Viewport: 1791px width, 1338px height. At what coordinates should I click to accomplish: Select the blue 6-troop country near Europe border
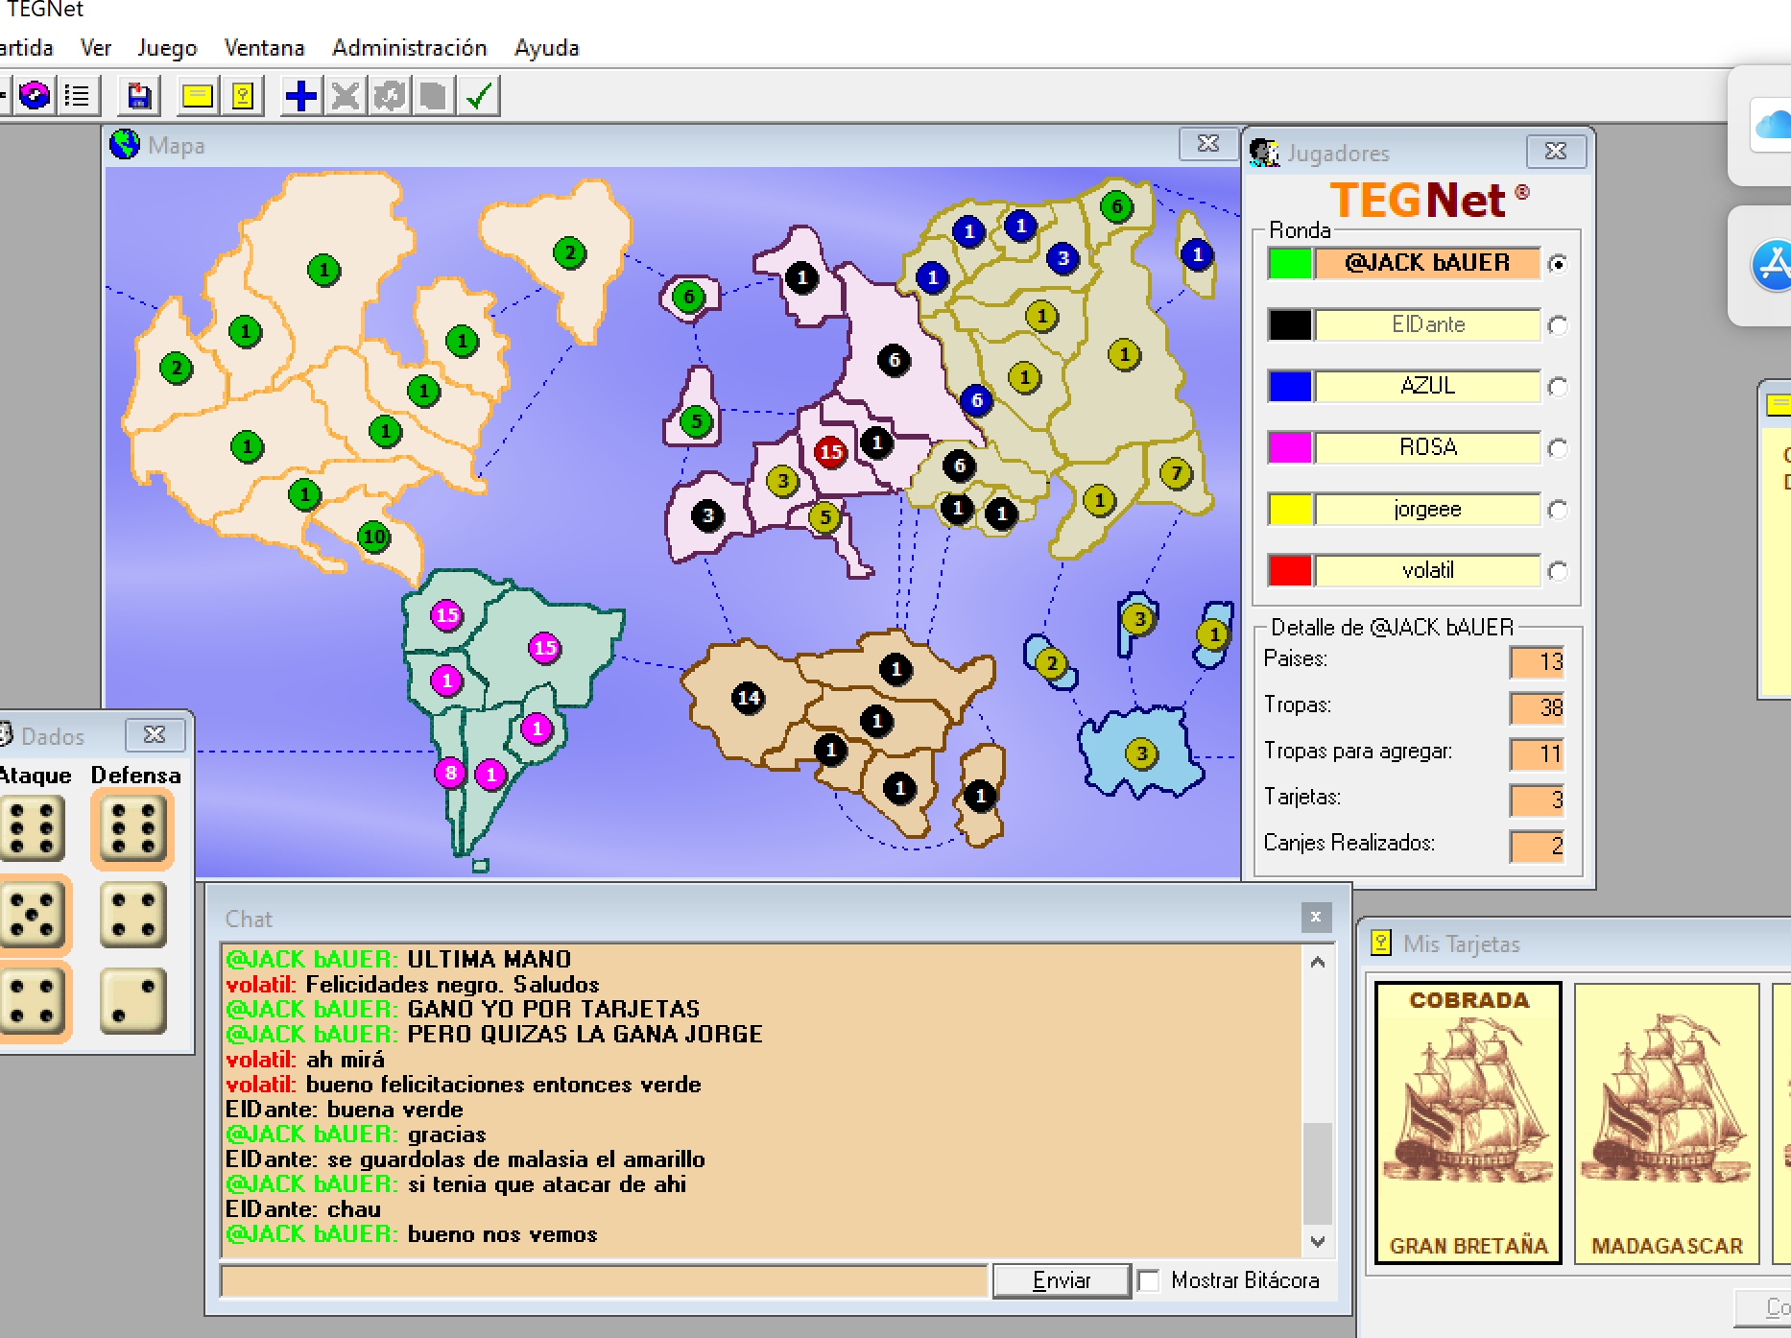pos(976,400)
